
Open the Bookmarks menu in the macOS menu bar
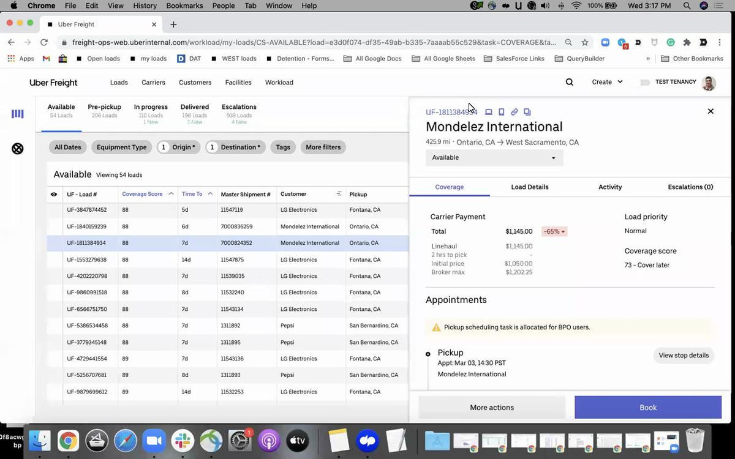pos(184,6)
